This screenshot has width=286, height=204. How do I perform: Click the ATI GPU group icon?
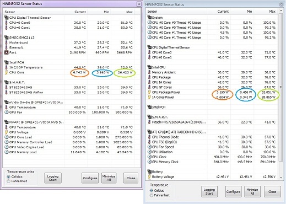pyautogui.click(x=149, y=132)
